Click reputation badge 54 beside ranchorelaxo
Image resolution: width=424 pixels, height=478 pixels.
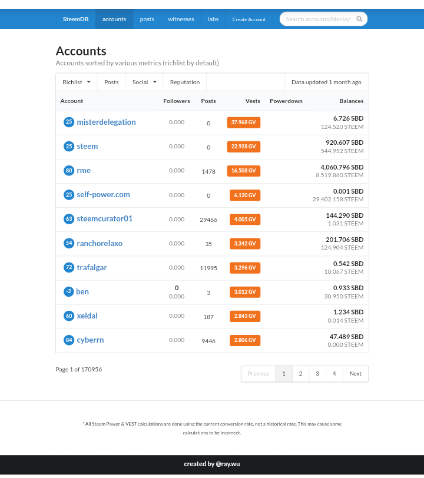(69, 243)
